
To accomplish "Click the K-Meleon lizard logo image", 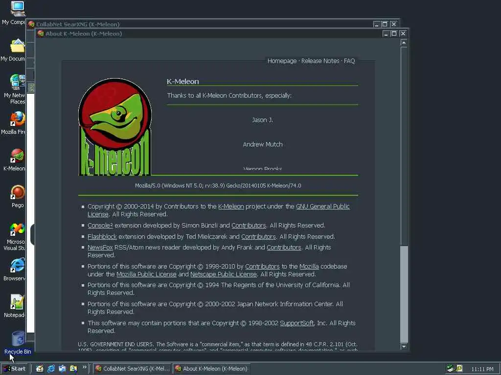I will pyautogui.click(x=114, y=126).
